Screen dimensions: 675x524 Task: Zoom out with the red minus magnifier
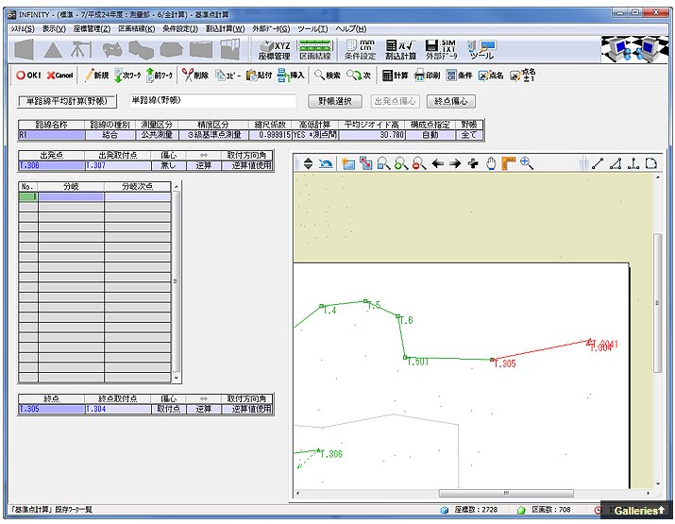(419, 163)
